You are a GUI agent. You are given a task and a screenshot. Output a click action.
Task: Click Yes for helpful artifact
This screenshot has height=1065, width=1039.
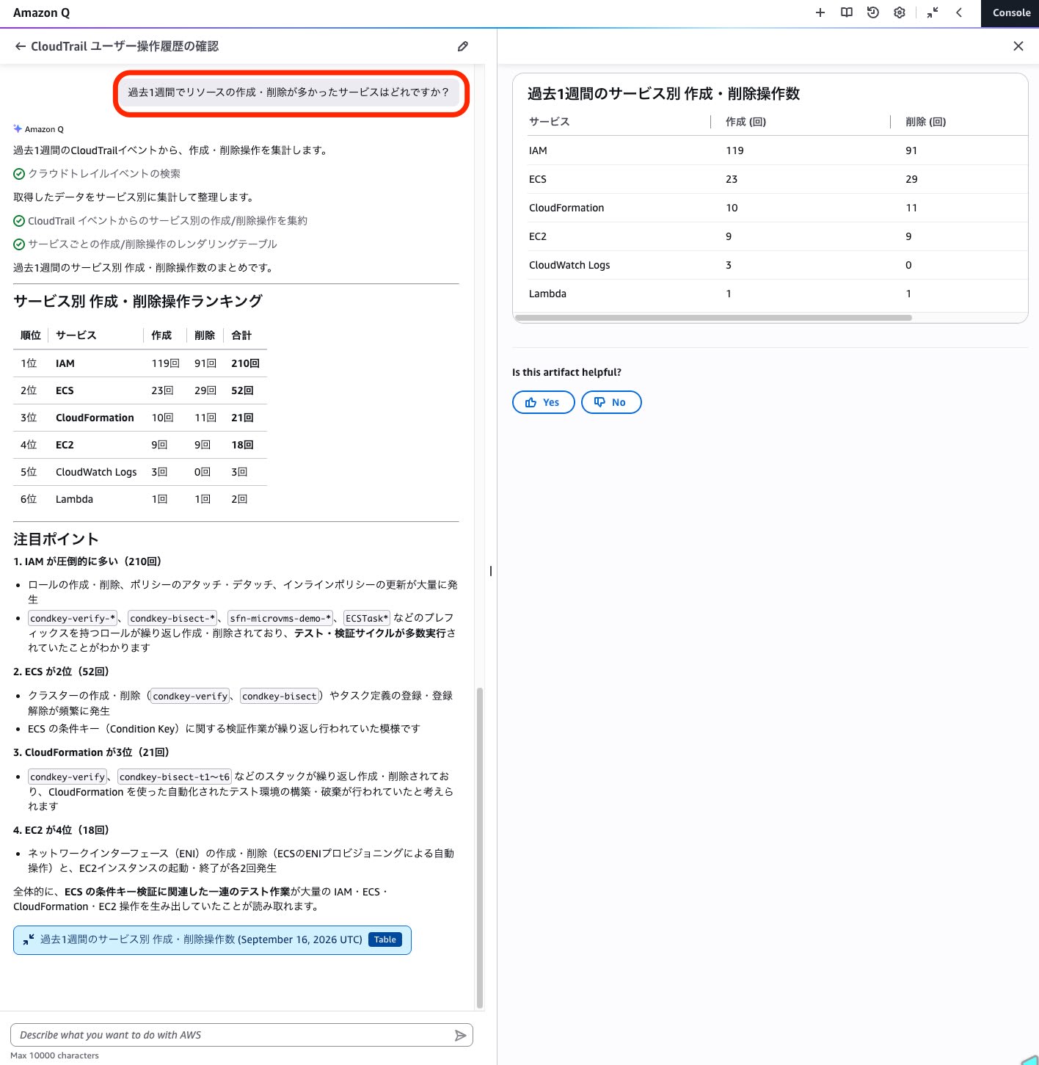(543, 402)
